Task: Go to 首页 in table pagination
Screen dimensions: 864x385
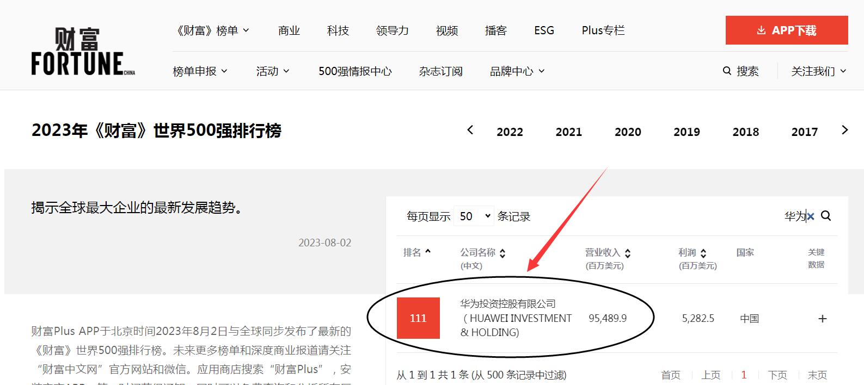Action: [x=671, y=375]
